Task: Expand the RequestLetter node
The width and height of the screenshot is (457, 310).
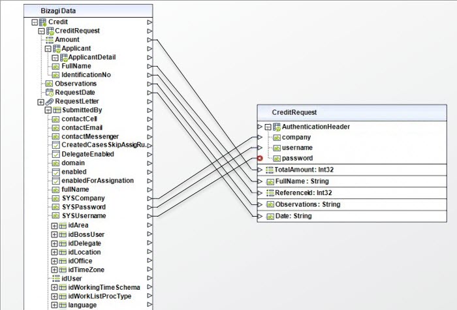Action: pyautogui.click(x=40, y=102)
